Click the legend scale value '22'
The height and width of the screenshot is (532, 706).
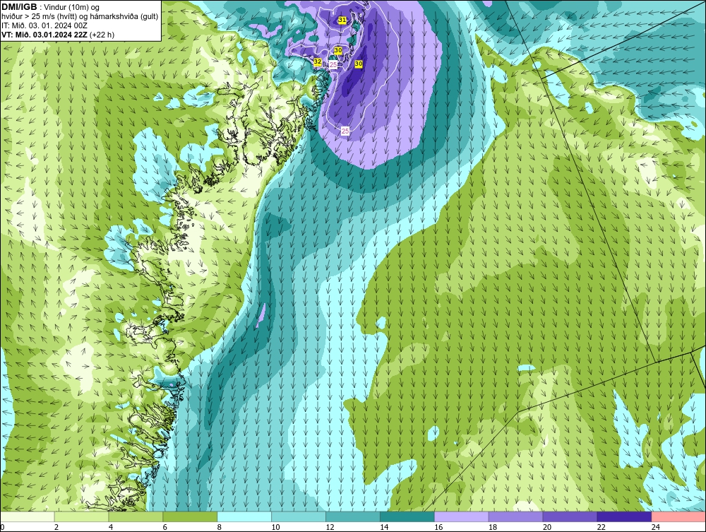[x=601, y=527]
